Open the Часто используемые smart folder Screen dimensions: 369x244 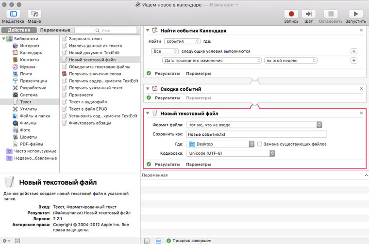(x=35, y=151)
